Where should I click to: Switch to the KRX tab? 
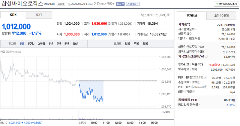[13, 15]
